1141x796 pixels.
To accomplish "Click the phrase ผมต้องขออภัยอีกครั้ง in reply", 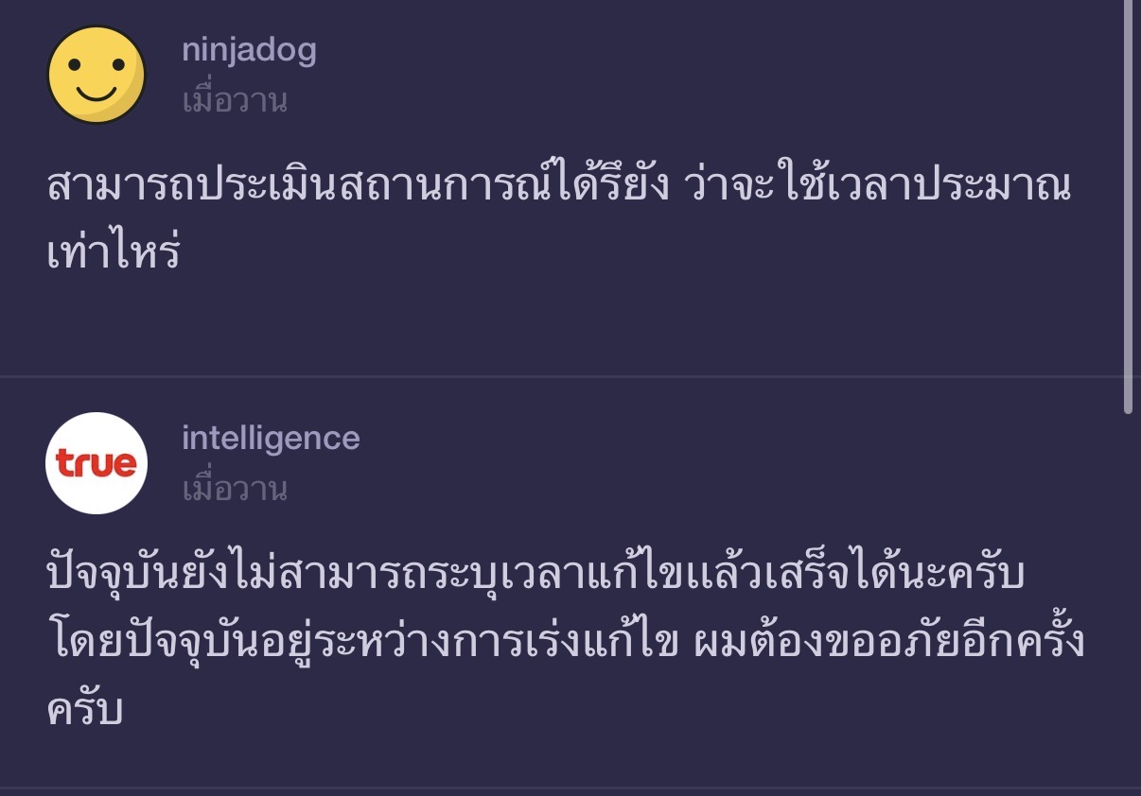I will (x=889, y=643).
